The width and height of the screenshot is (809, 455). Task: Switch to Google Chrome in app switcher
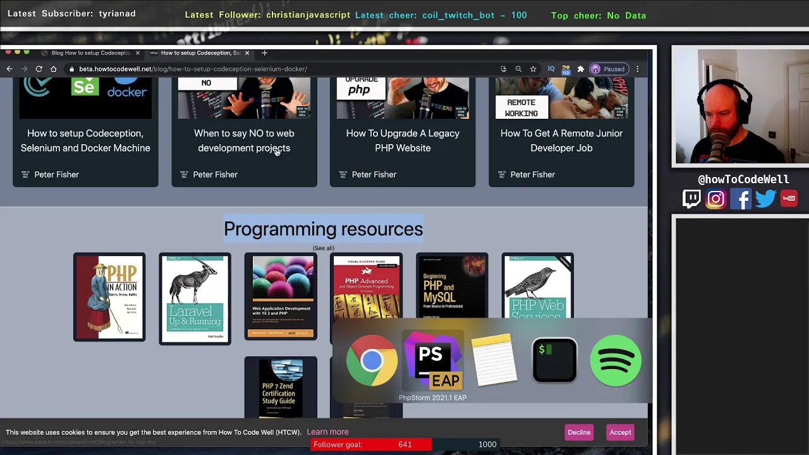pos(372,361)
